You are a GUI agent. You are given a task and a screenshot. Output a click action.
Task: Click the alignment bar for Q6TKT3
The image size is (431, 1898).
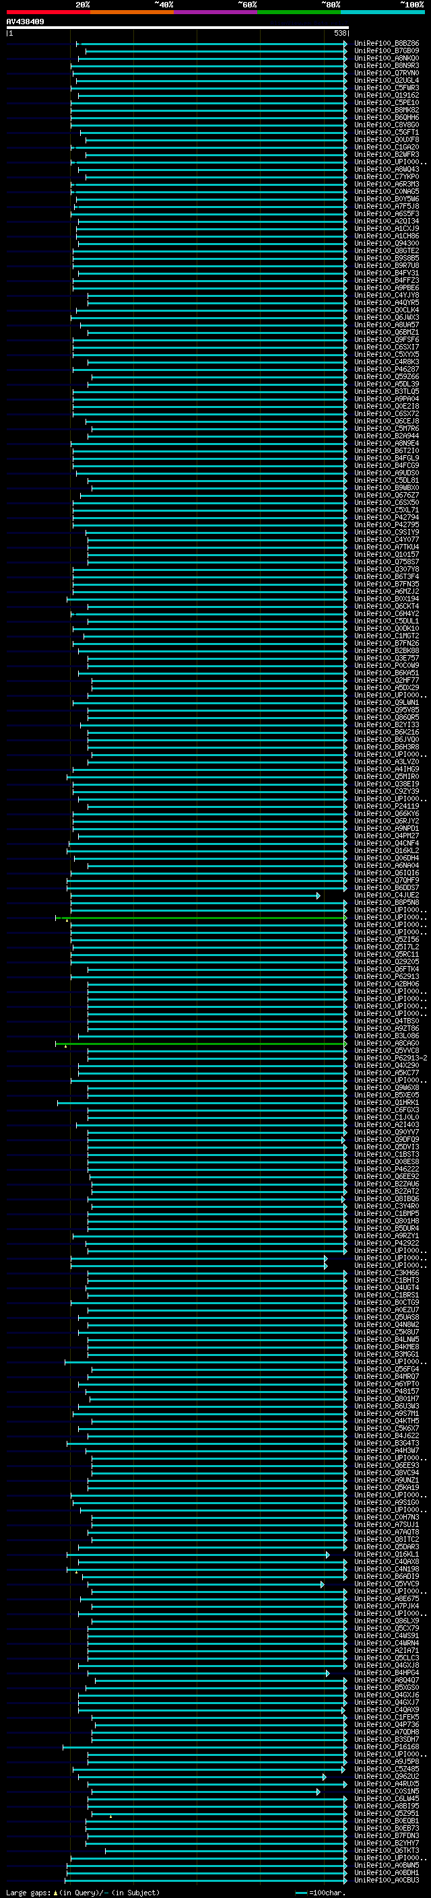coord(226,1852)
